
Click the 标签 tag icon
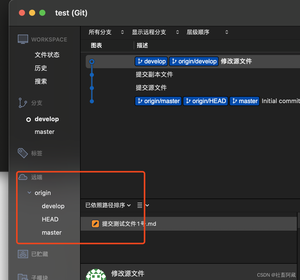23,153
